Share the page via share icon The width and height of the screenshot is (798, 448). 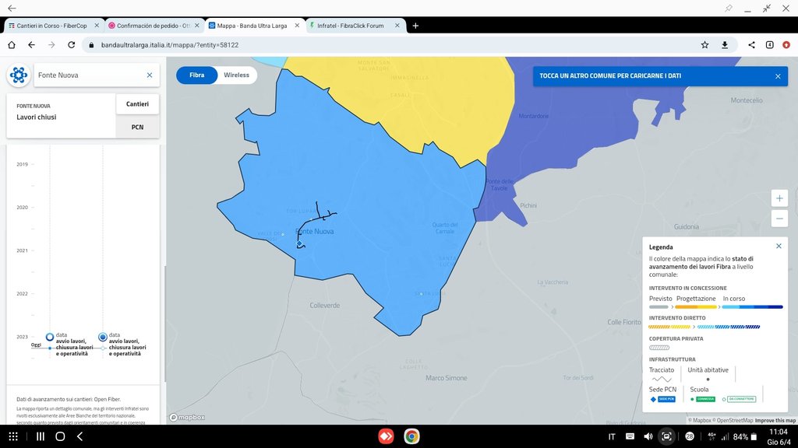(x=751, y=45)
